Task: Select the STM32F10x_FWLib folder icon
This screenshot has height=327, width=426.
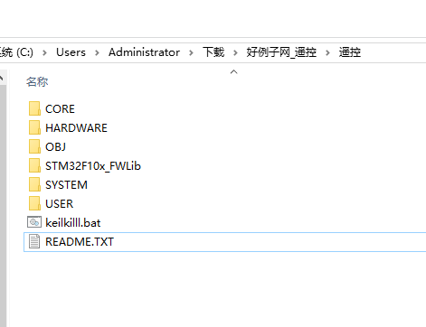Action: (x=34, y=165)
